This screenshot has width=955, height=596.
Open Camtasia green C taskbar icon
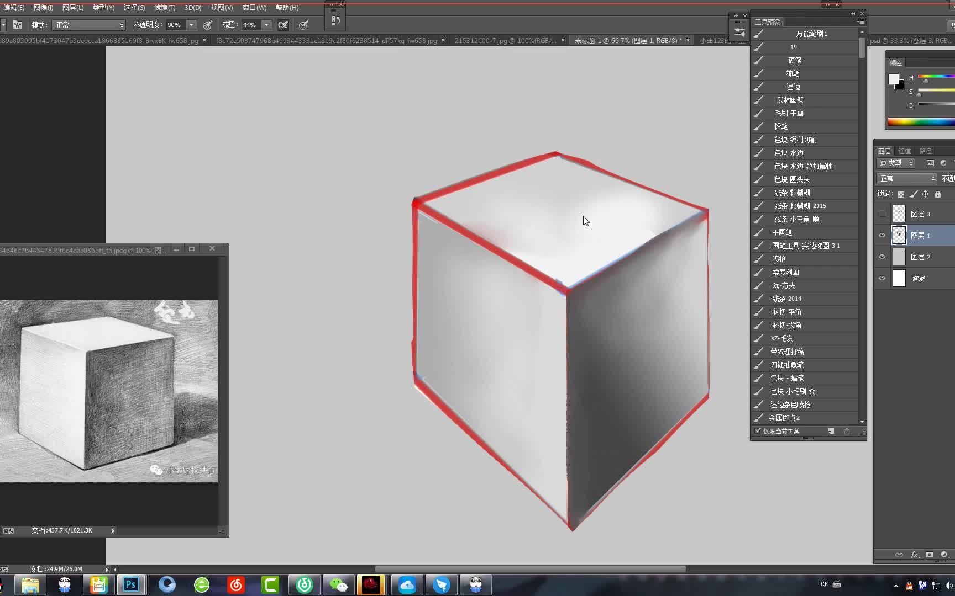270,584
